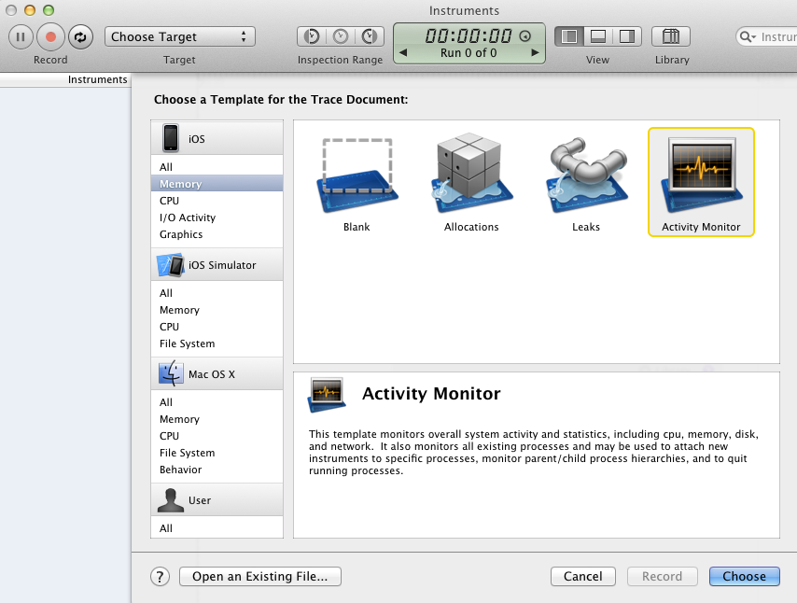
Task: Go to previous run with left arrow
Action: pos(403,52)
